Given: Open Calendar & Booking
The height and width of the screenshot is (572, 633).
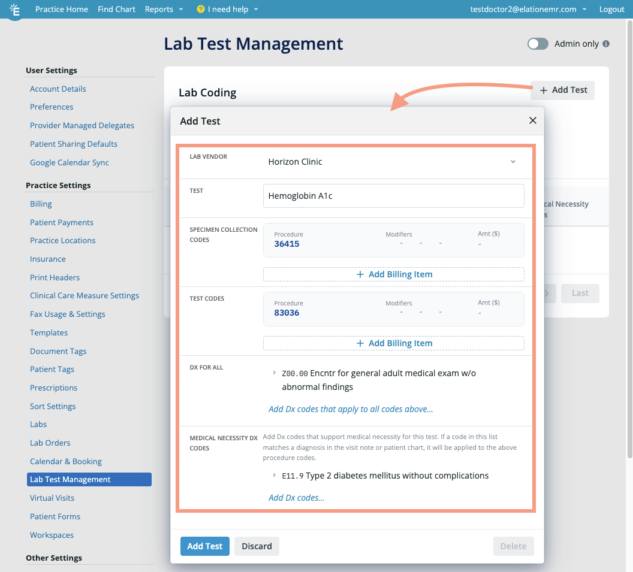Looking at the screenshot, I should (66, 461).
